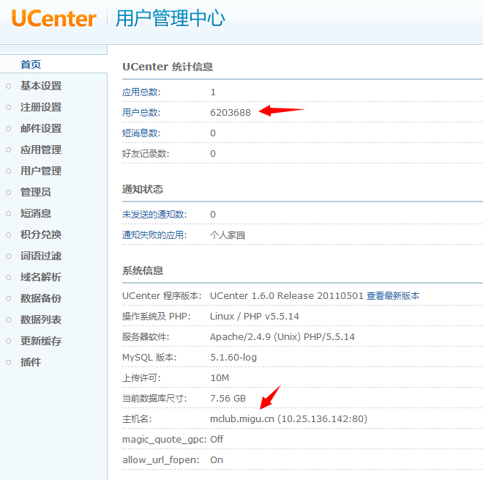Click the 短消息数 link

coord(141,133)
